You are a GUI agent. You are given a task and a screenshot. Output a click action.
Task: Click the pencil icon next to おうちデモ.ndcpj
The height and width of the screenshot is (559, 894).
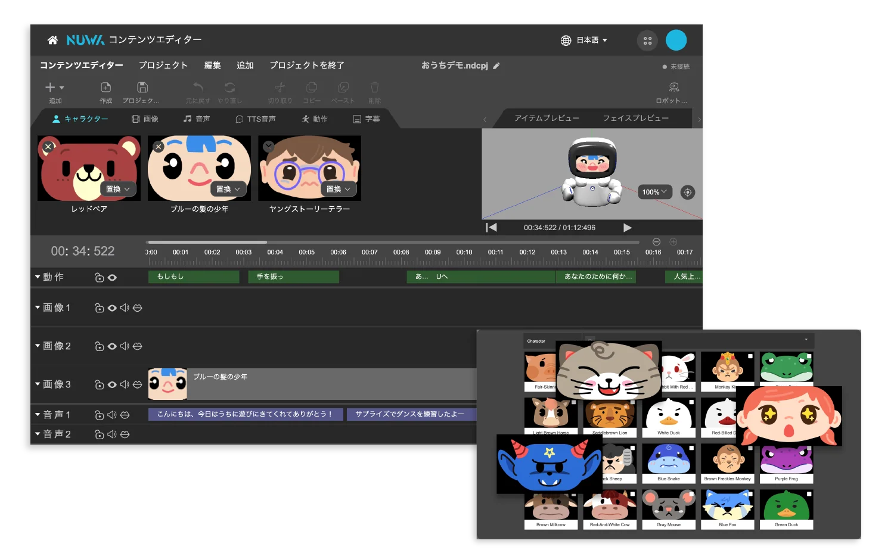496,66
